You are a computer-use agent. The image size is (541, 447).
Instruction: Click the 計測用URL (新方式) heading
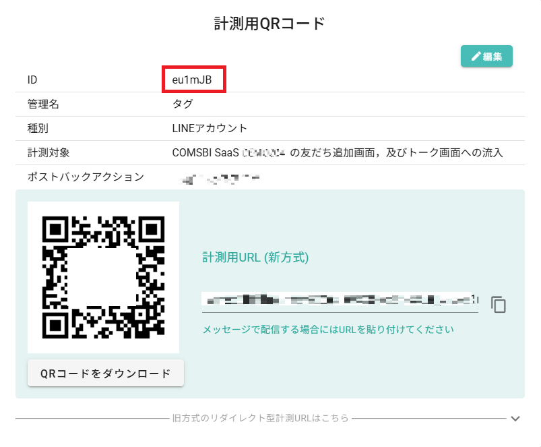pos(255,257)
